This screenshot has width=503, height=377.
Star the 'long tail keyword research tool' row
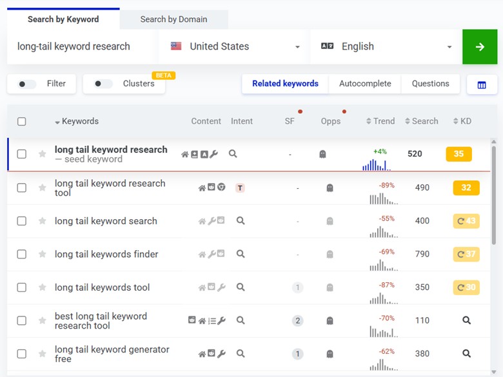(42, 188)
